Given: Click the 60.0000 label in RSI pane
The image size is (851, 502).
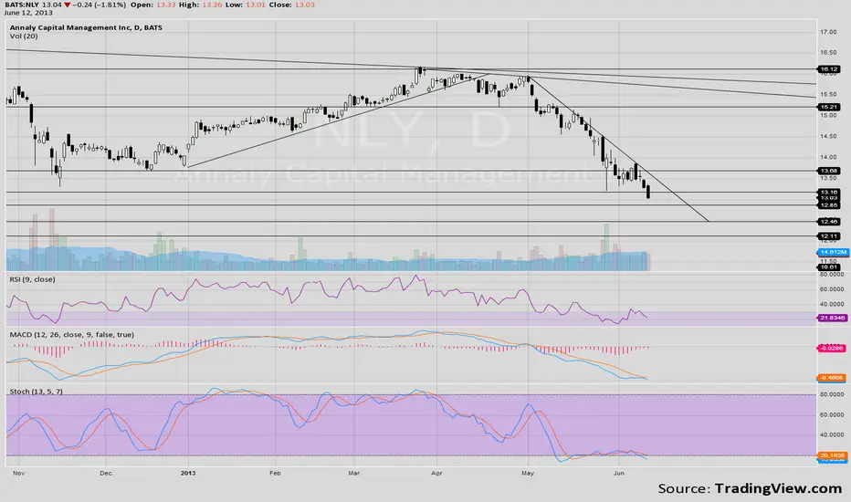Looking at the screenshot, I should pyautogui.click(x=832, y=289).
